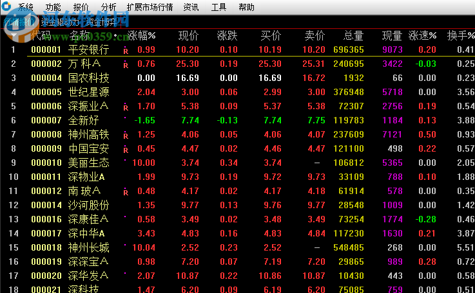475x293 pixels.
Task: Switch to the 资金博弈 tab
Action: (x=101, y=22)
